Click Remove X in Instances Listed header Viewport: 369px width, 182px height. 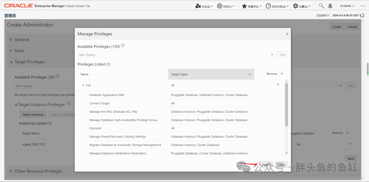347,132
